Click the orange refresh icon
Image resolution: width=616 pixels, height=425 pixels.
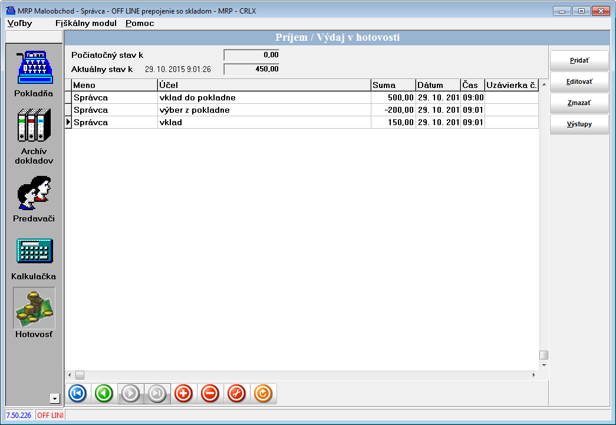coord(263,393)
